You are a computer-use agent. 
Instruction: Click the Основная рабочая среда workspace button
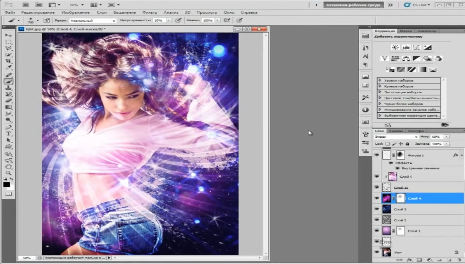pyautogui.click(x=353, y=5)
